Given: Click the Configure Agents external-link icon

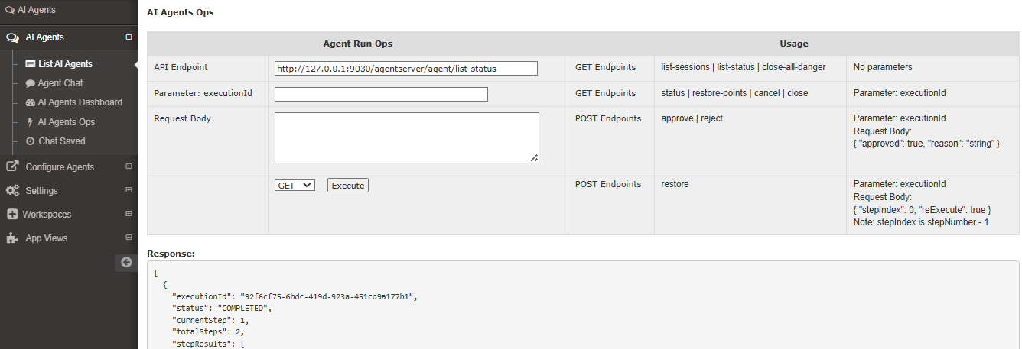Looking at the screenshot, I should click(x=12, y=166).
